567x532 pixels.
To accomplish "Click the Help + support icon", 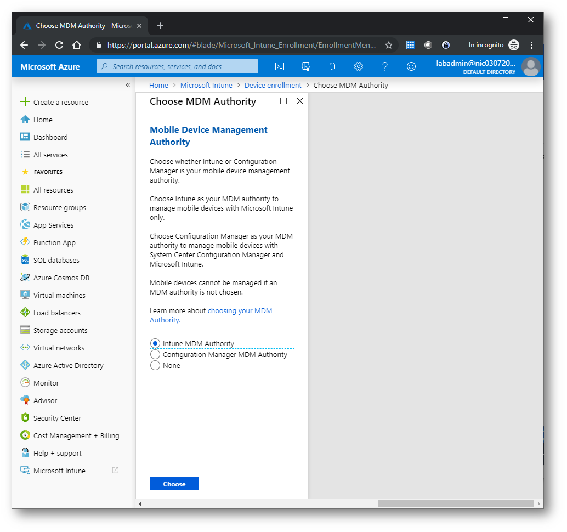I will coord(25,452).
